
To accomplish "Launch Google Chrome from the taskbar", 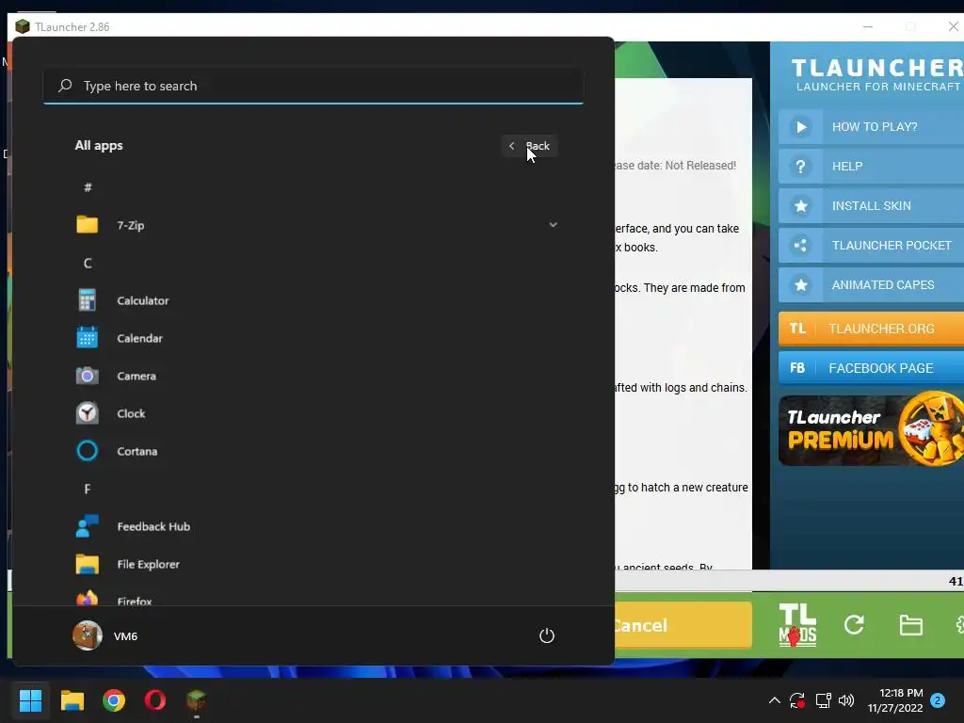I will click(x=114, y=700).
